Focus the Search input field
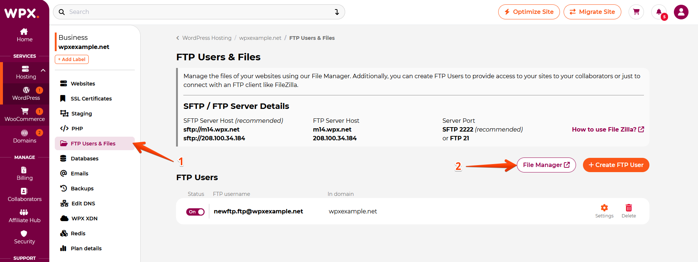Image resolution: width=698 pixels, height=262 pixels. click(x=199, y=12)
